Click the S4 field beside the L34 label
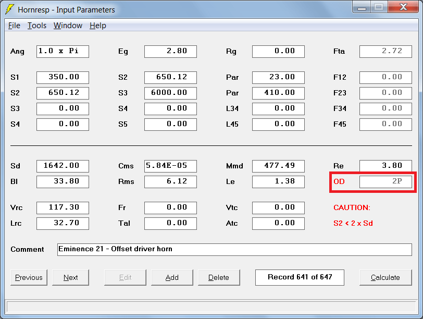Image resolution: width=423 pixels, height=319 pixels. pos(170,109)
